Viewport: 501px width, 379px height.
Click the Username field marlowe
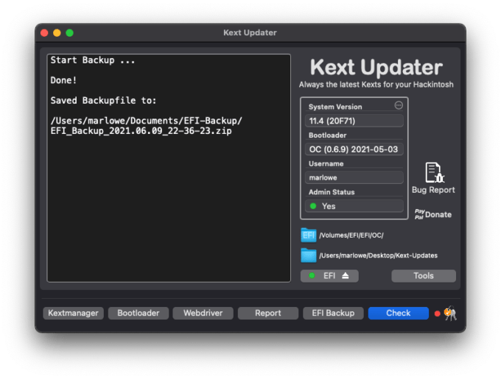[354, 177]
